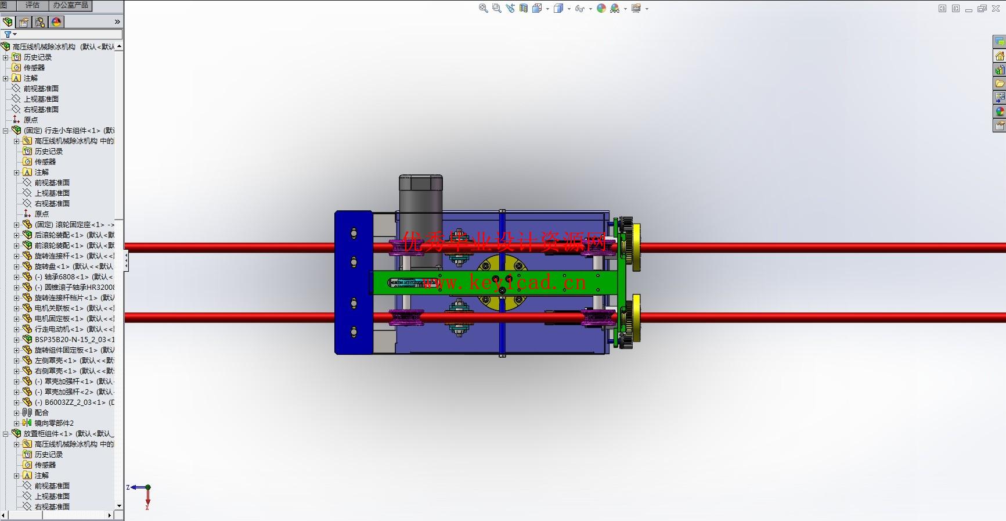Click the Edit Appearance color ball

pyautogui.click(x=601, y=8)
